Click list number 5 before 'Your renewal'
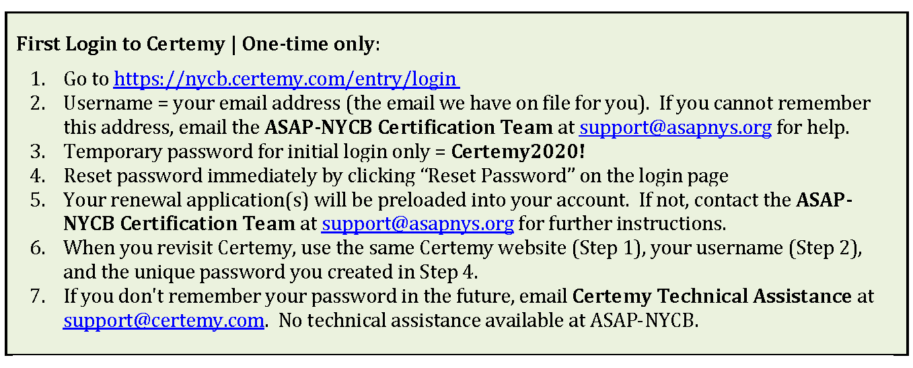This screenshot has width=913, height=368. [38, 200]
